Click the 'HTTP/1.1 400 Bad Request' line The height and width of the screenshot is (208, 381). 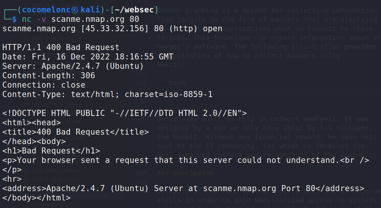[61, 47]
